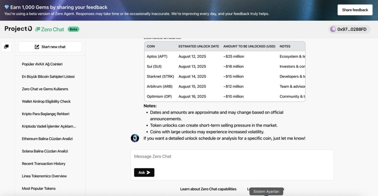This screenshot has height=196, width=378.
Task: Click AMOUNT TO BE UNLOCKED (USD) header
Action: click(x=249, y=46)
